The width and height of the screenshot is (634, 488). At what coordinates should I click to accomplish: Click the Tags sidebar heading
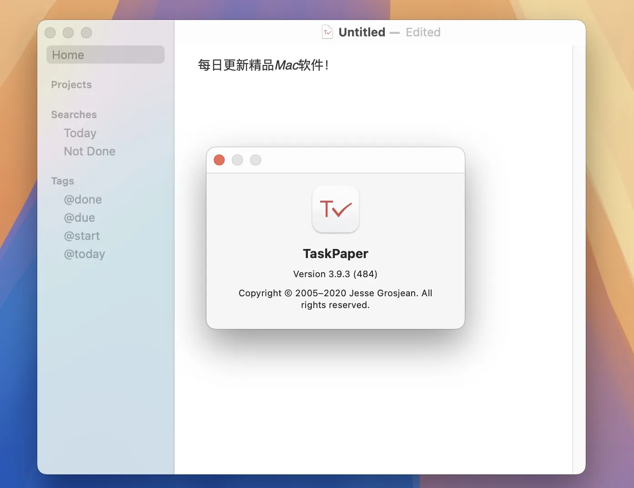(62, 181)
